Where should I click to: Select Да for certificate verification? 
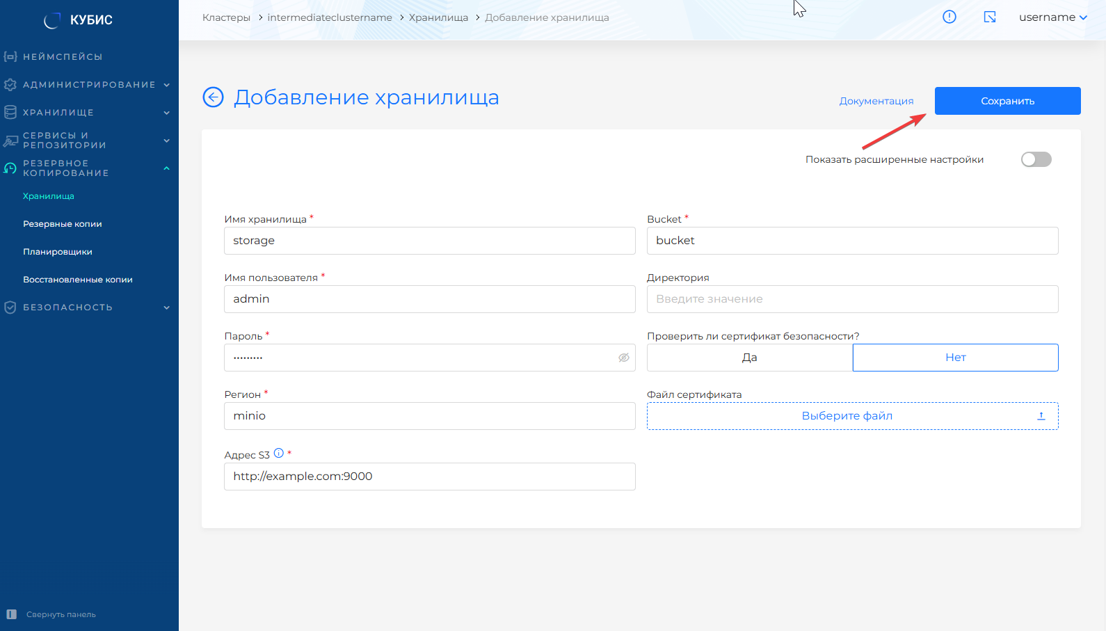749,358
